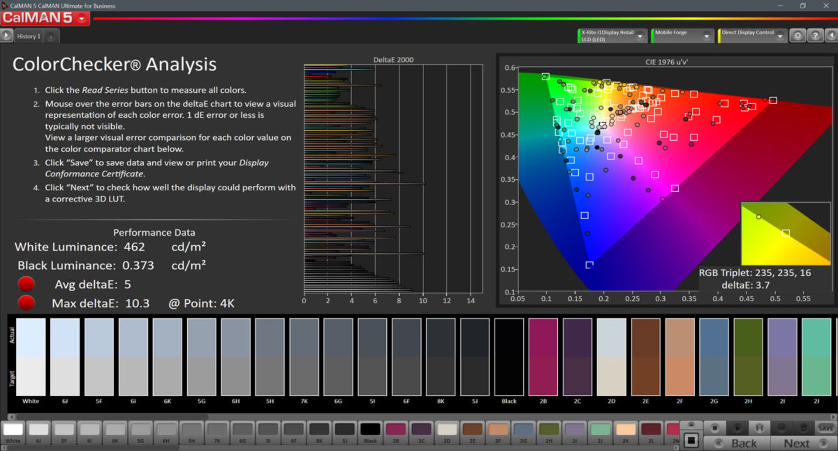This screenshot has width=838, height=451.
Task: Click the 'deltaE: 3.7' readout
Action: point(745,285)
